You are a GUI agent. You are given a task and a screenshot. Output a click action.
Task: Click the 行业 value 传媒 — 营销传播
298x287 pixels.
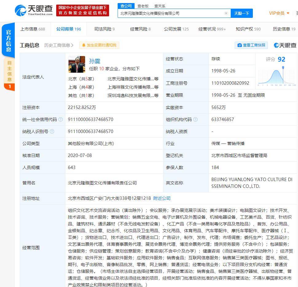tap(228, 143)
